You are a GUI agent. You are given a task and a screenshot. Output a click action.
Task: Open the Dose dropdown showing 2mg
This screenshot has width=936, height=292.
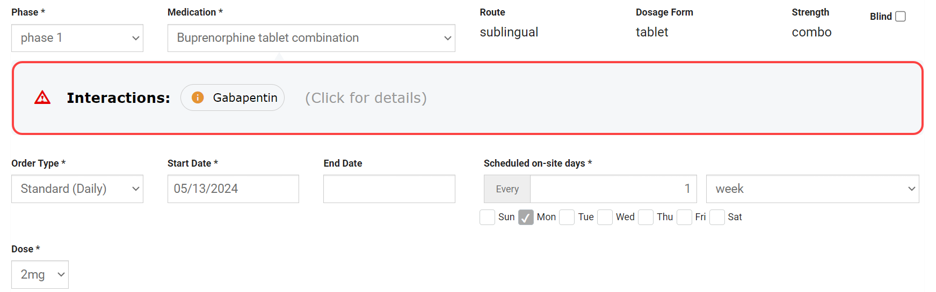(40, 275)
